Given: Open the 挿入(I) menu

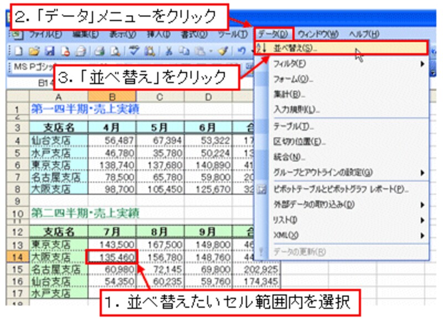Looking at the screenshot, I should (158, 34).
